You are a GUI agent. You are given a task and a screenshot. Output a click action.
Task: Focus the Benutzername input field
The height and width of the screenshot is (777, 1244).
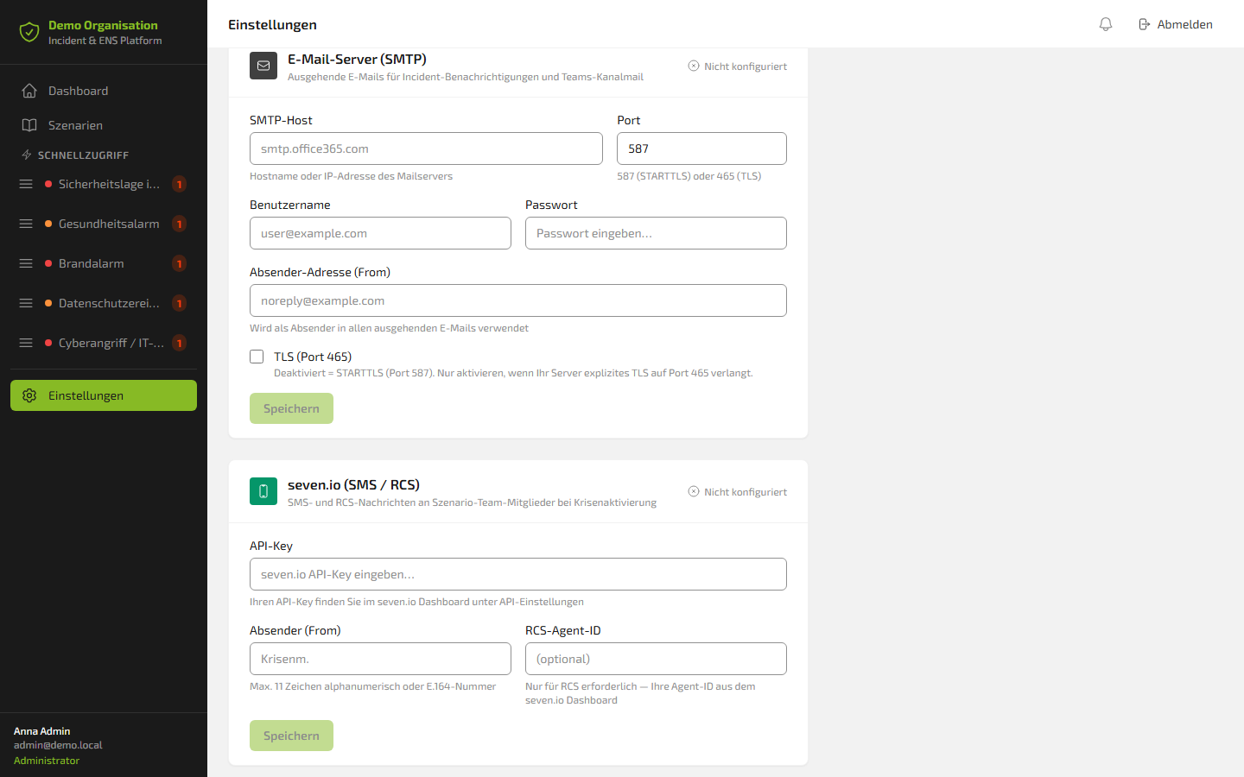tap(380, 233)
